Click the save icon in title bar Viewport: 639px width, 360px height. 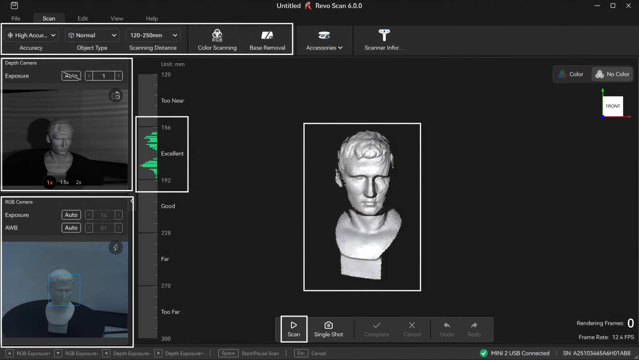point(14,6)
